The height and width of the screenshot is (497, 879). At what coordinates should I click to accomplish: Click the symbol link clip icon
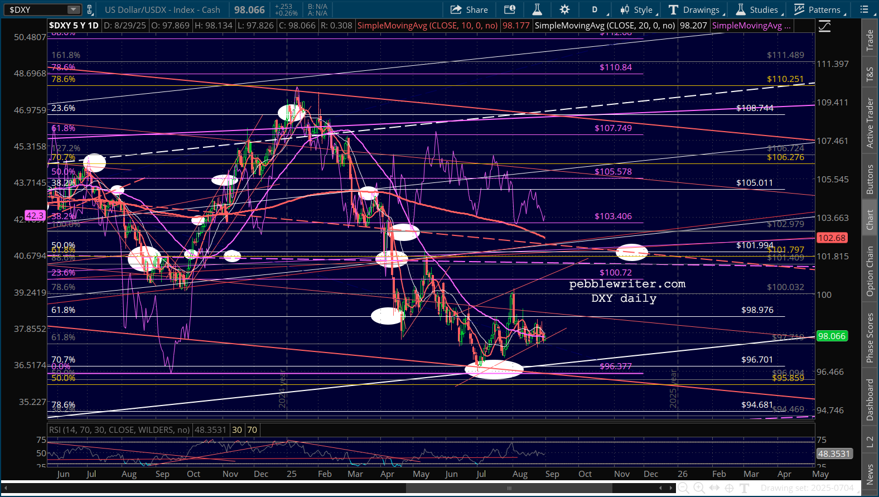(89, 9)
